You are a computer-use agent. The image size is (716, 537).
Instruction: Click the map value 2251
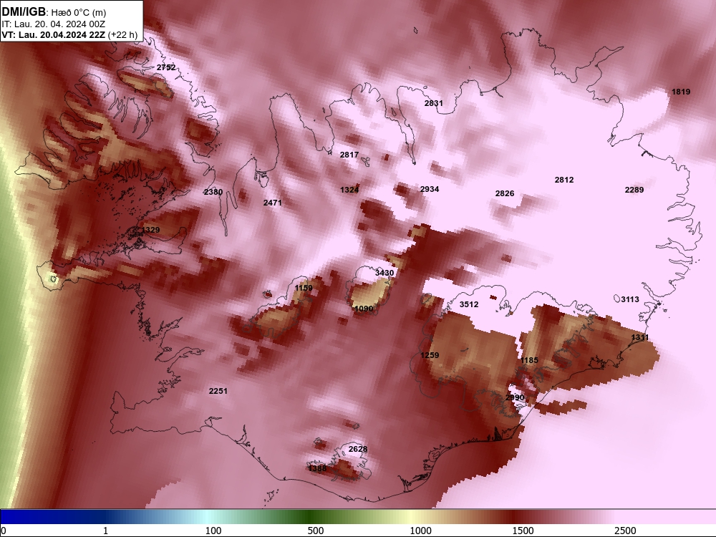pos(218,392)
